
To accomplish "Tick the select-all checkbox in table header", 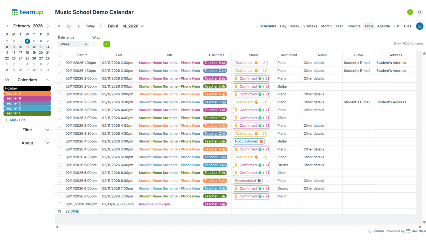I will (60, 55).
